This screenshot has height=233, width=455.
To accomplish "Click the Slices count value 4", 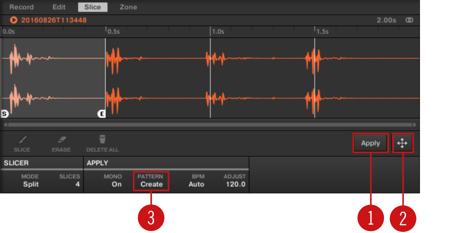I will [x=76, y=184].
